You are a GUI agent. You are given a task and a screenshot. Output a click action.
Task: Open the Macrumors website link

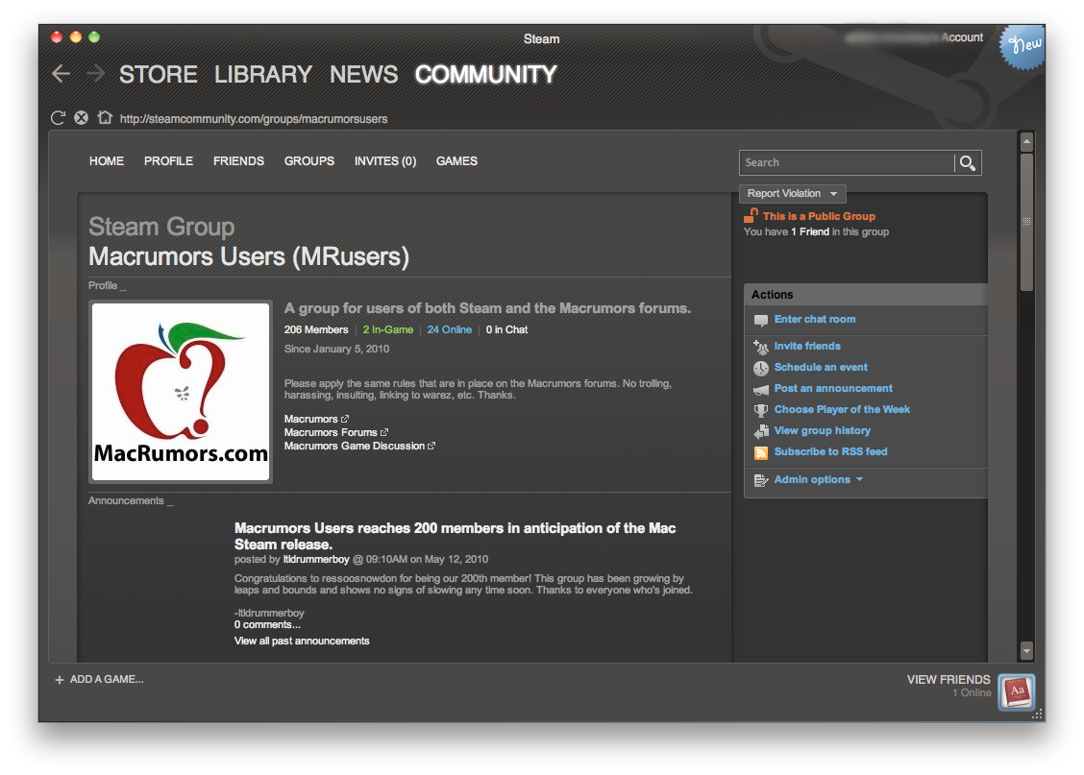click(310, 420)
